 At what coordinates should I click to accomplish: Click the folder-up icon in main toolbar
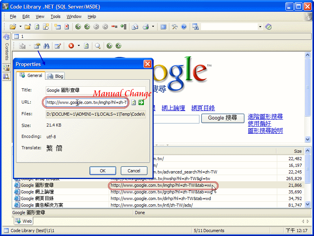click(x=28, y=27)
